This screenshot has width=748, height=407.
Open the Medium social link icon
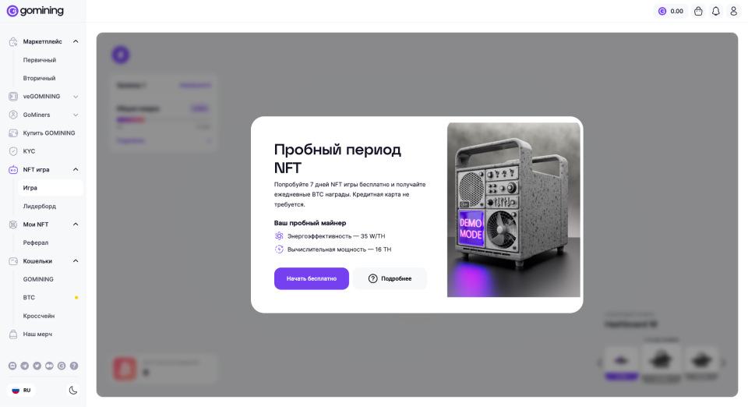click(49, 366)
